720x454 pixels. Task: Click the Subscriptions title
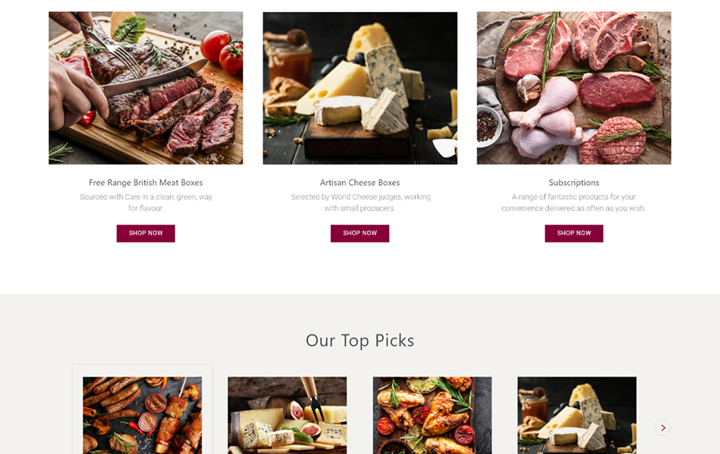tap(574, 183)
